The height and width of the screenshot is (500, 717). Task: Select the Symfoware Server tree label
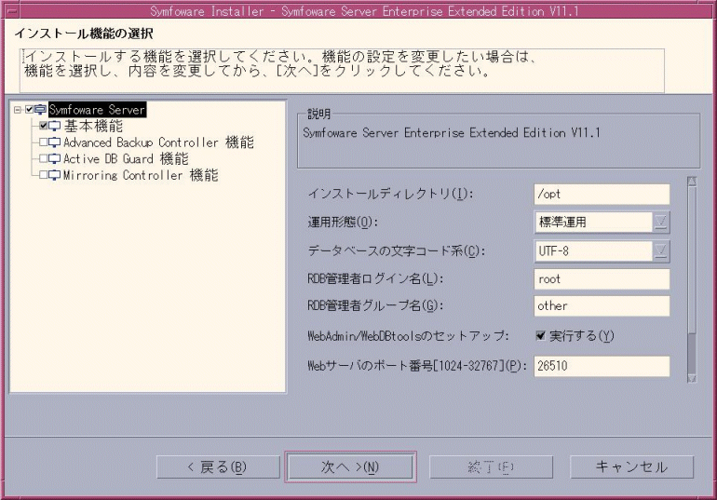pyautogui.click(x=97, y=110)
